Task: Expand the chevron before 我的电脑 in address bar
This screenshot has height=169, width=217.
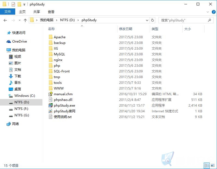Action: [37, 20]
